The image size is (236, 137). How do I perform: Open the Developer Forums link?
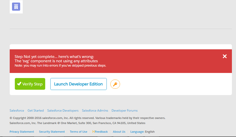tap(124, 111)
